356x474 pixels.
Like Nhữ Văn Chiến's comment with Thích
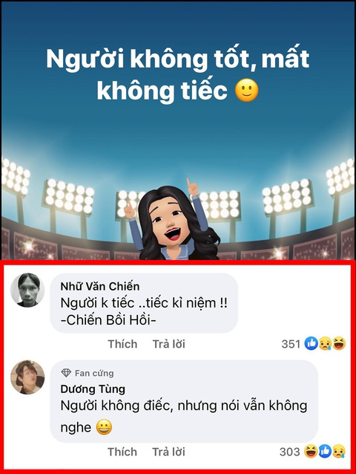click(x=122, y=344)
